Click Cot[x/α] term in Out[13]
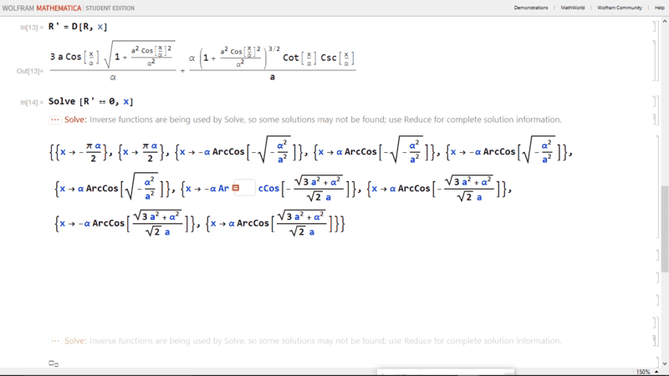 coord(299,58)
